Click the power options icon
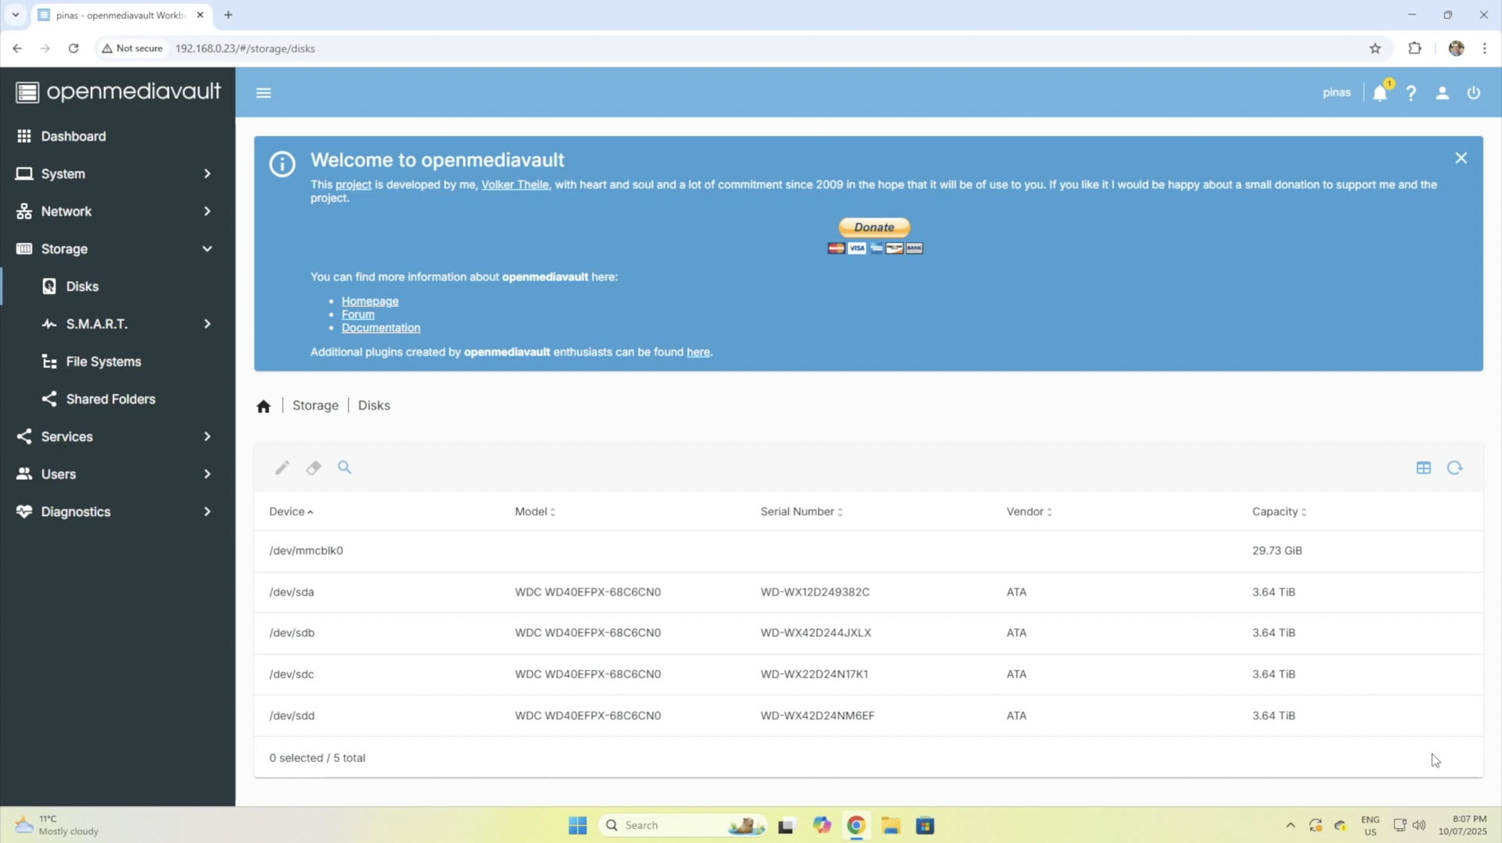 click(1473, 93)
